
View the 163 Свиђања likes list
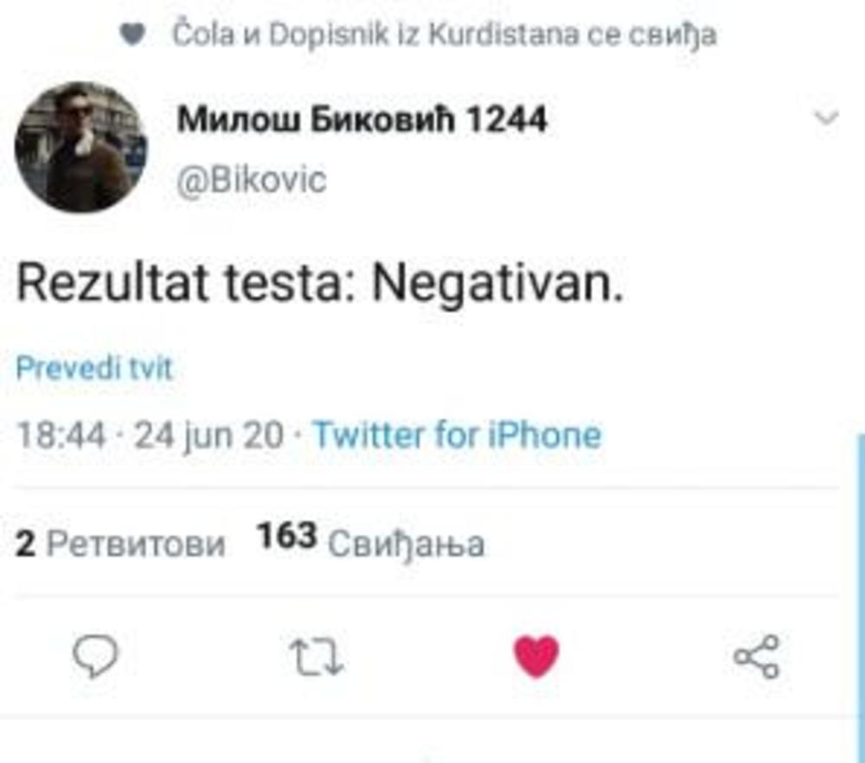click(370, 543)
